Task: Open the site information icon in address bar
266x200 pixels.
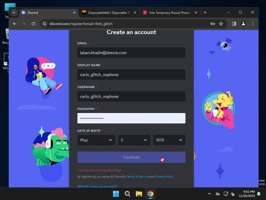Action: pyautogui.click(x=44, y=24)
